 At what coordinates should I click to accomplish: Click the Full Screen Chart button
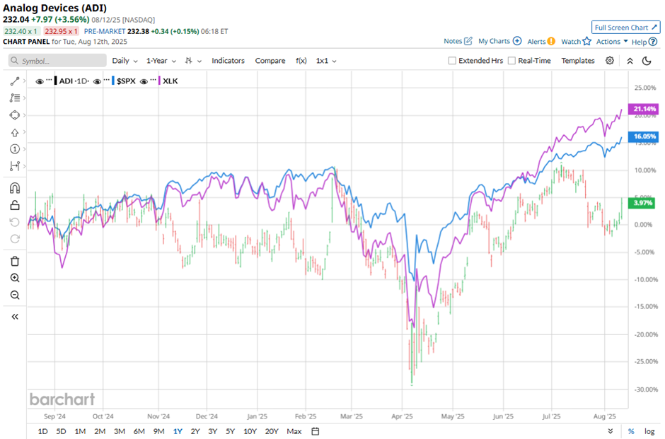[x=625, y=27]
